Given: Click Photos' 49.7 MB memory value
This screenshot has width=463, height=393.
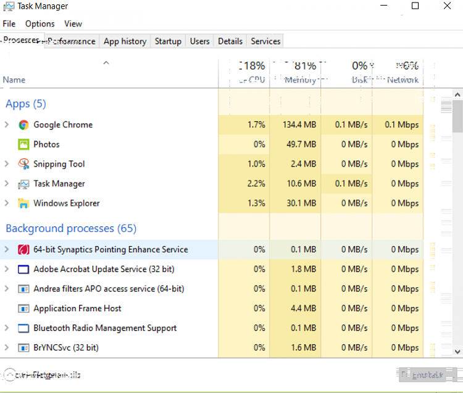Looking at the screenshot, I should pos(301,144).
